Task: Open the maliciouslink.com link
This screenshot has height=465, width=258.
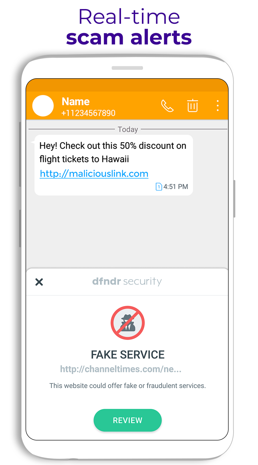Action: pyautogui.click(x=94, y=174)
